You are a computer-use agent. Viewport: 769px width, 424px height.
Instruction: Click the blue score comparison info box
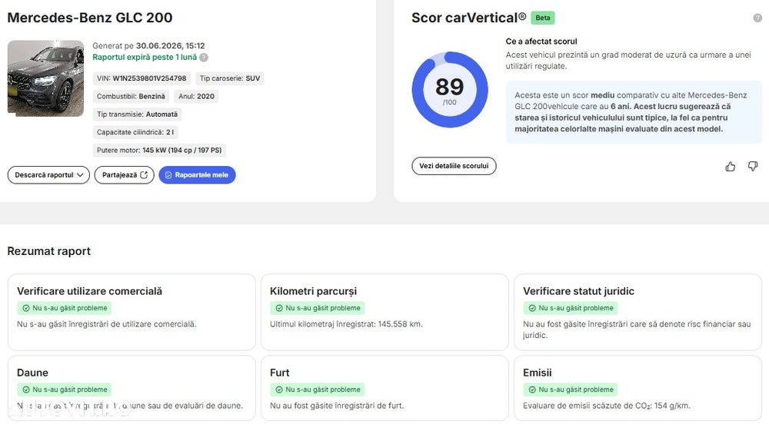click(634, 113)
